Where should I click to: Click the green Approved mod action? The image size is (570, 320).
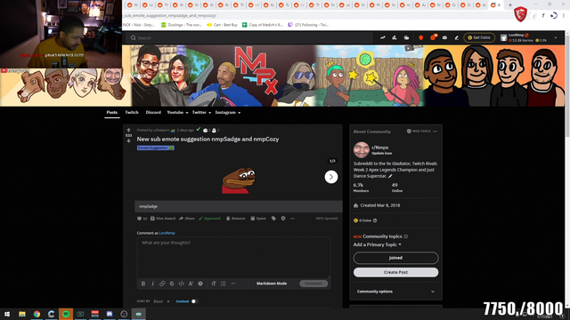[209, 219]
